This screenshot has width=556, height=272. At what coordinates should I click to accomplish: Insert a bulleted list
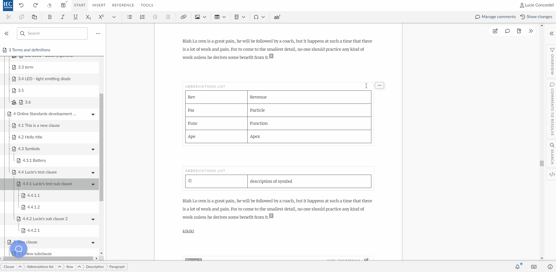(x=130, y=17)
